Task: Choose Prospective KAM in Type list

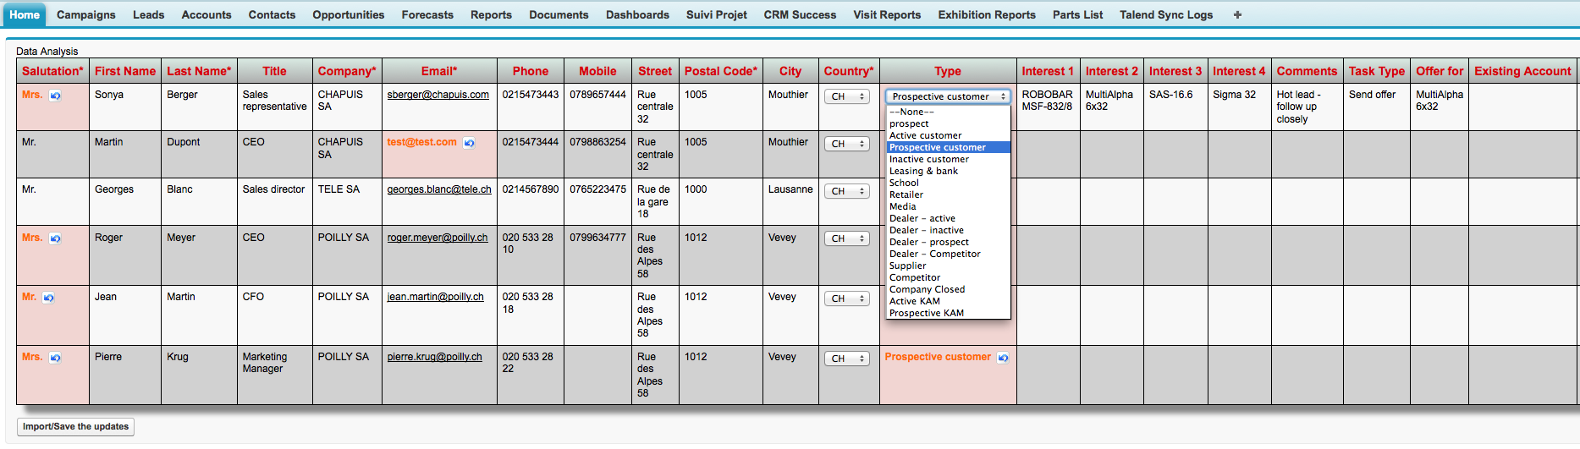Action: coord(948,313)
